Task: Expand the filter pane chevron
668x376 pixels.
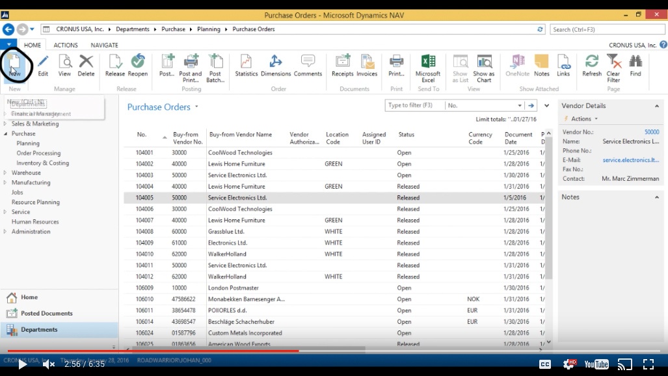Action: [546, 105]
